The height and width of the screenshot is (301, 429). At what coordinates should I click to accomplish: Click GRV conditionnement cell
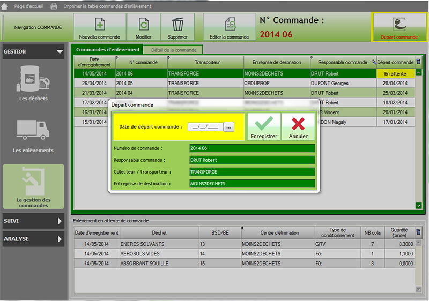[x=338, y=244]
